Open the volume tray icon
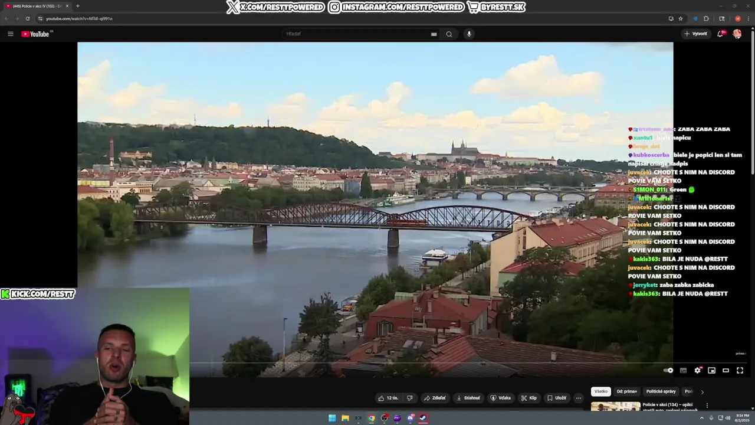The width and height of the screenshot is (755, 425). [x=727, y=418]
